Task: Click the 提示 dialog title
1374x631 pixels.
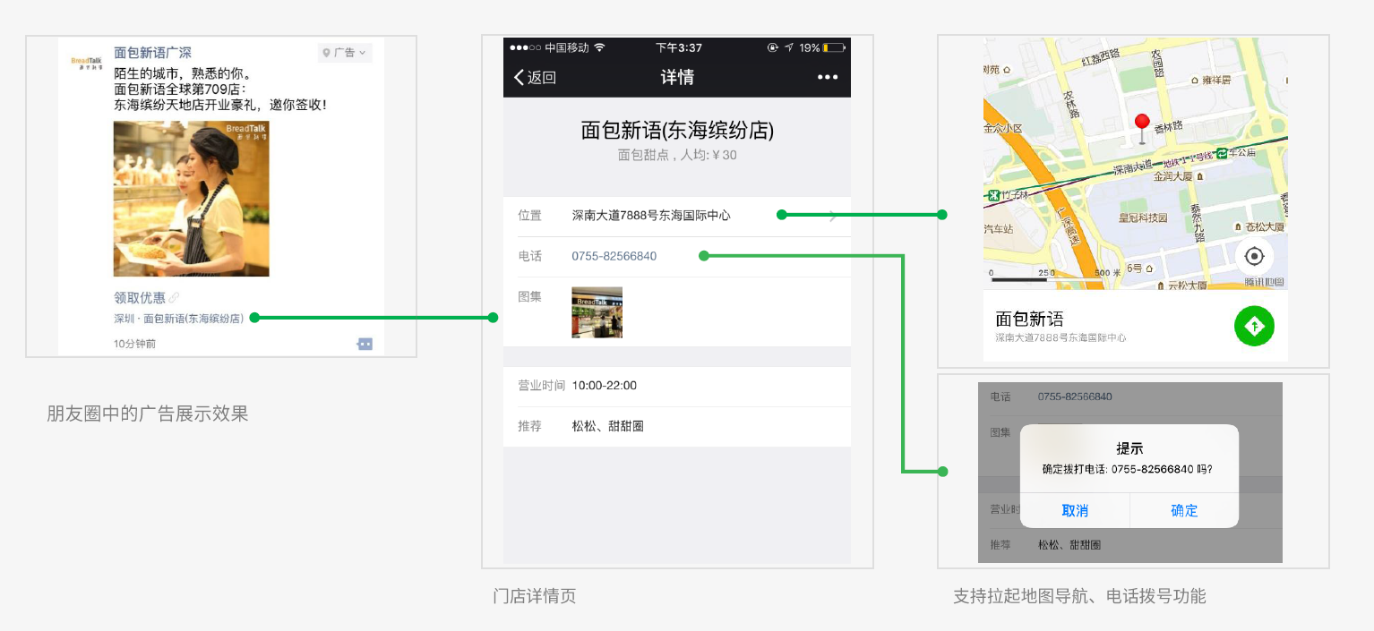Action: 1129,448
